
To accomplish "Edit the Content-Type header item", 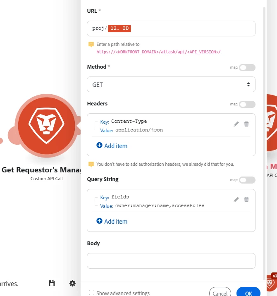I will click(x=236, y=124).
